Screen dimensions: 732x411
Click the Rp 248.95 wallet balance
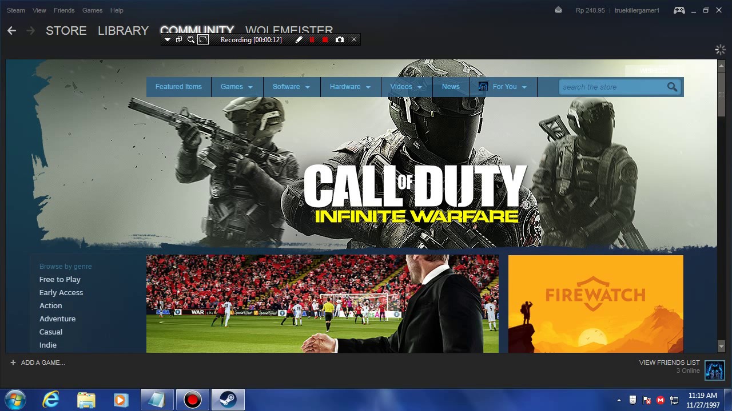pos(590,10)
